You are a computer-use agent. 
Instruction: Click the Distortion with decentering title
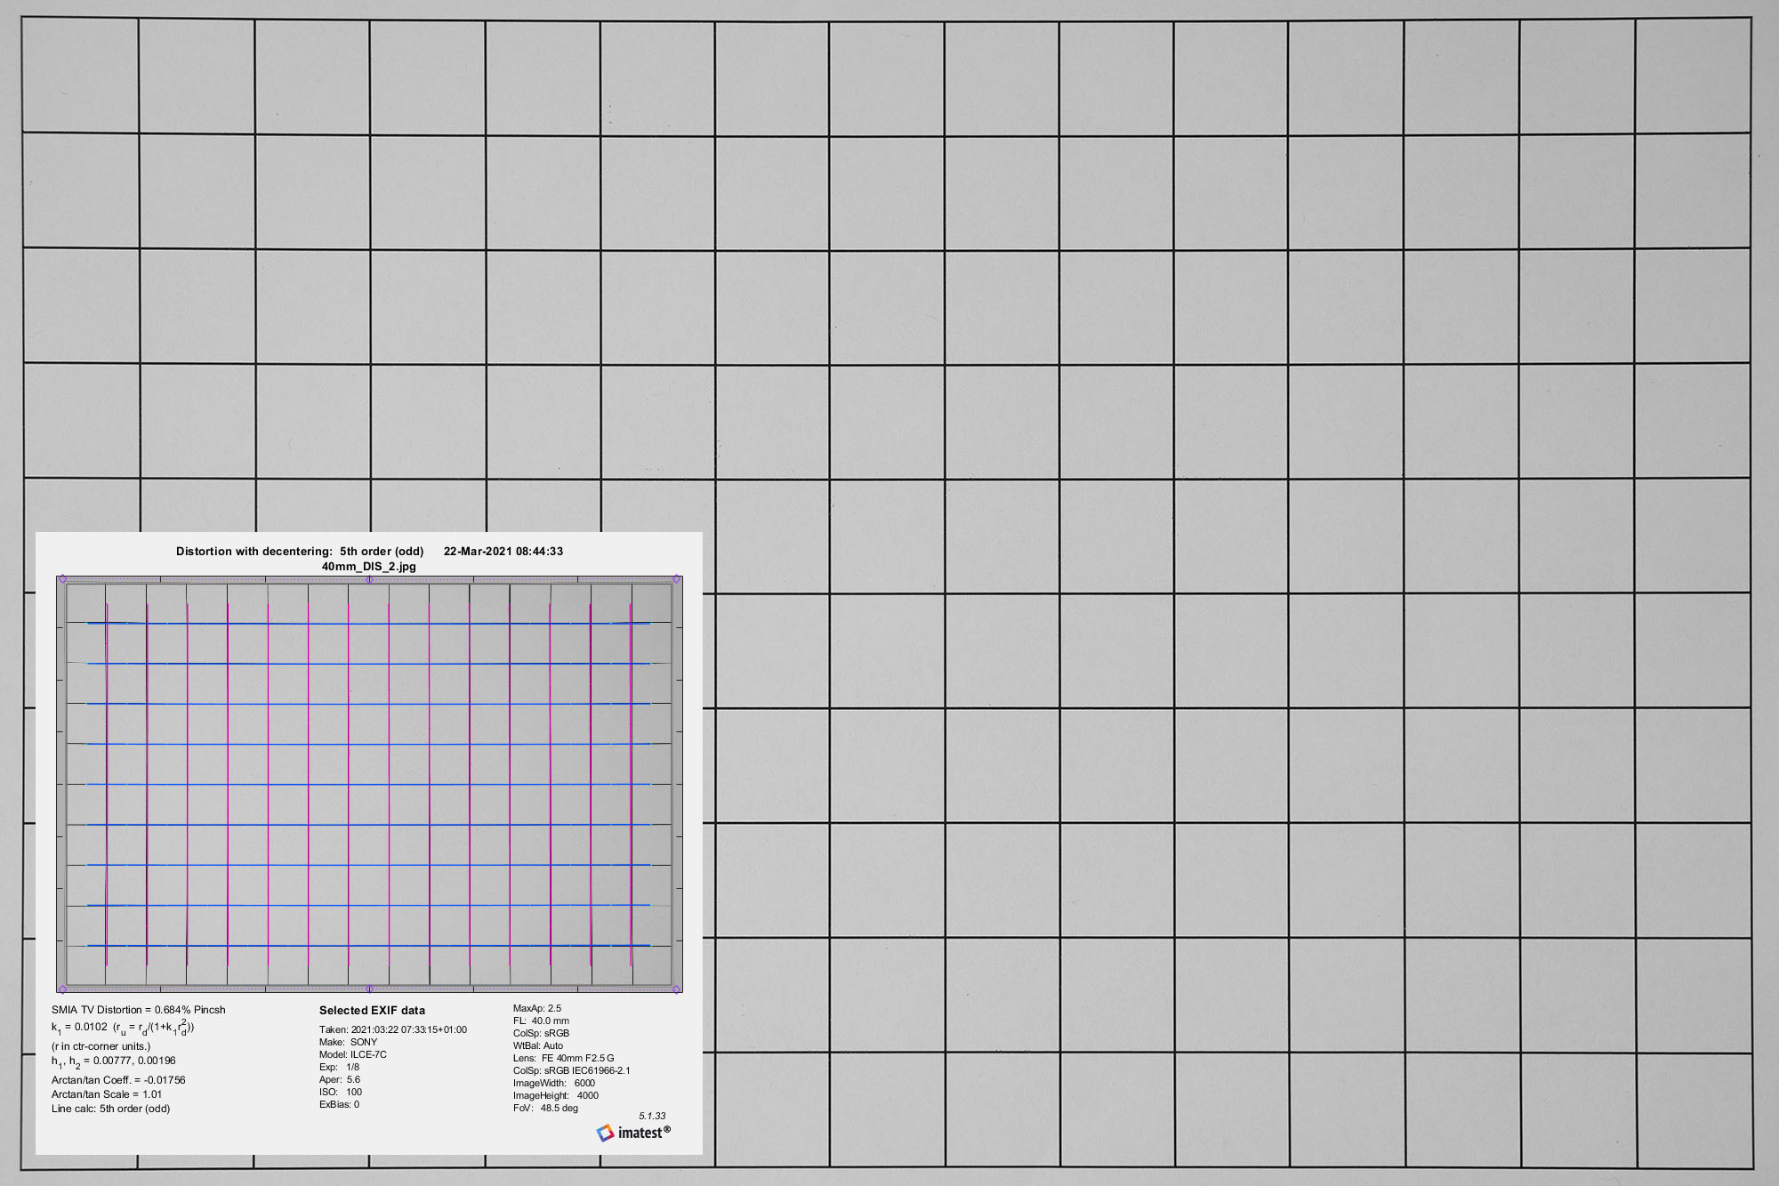click(299, 552)
